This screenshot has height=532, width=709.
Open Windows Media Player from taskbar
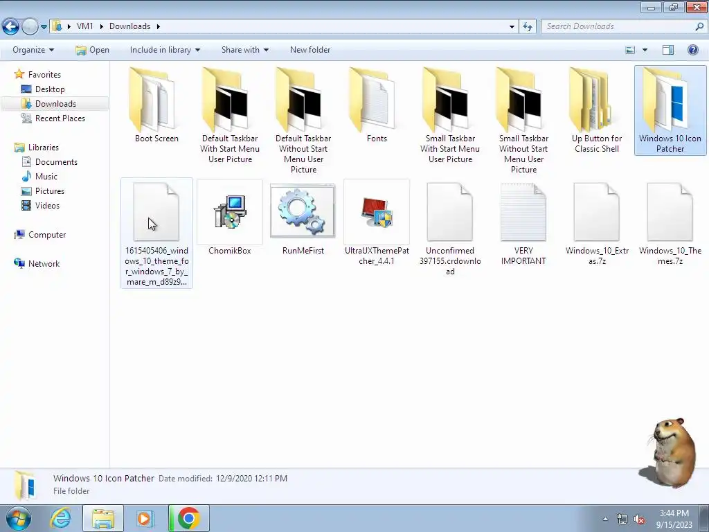click(145, 518)
